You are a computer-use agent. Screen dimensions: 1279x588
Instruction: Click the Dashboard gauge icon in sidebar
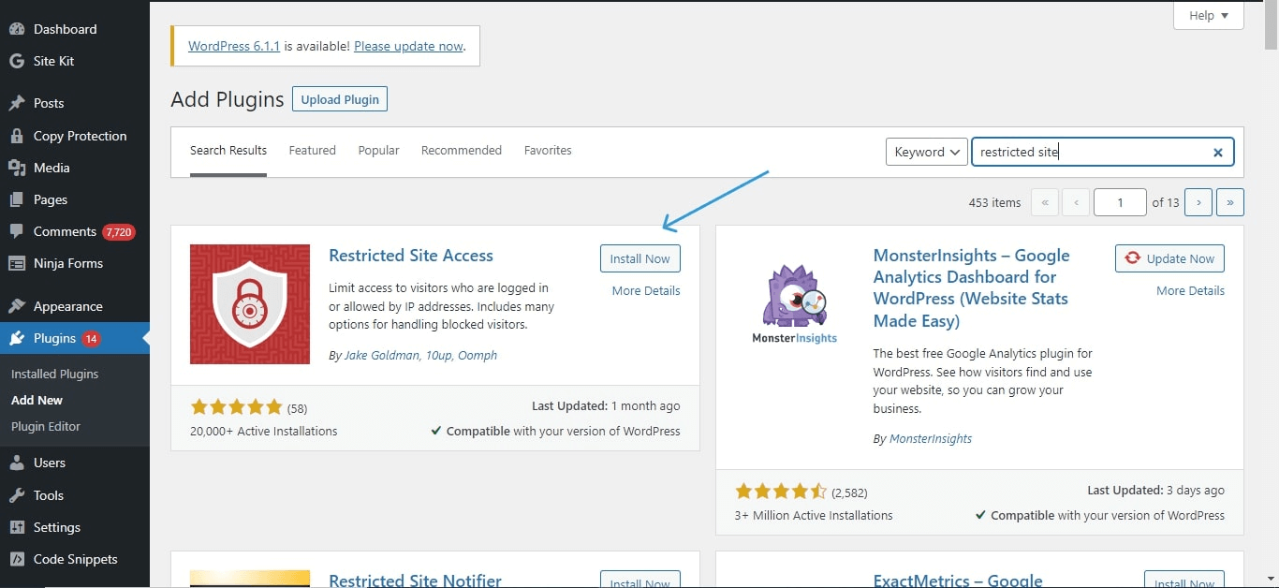pyautogui.click(x=17, y=29)
